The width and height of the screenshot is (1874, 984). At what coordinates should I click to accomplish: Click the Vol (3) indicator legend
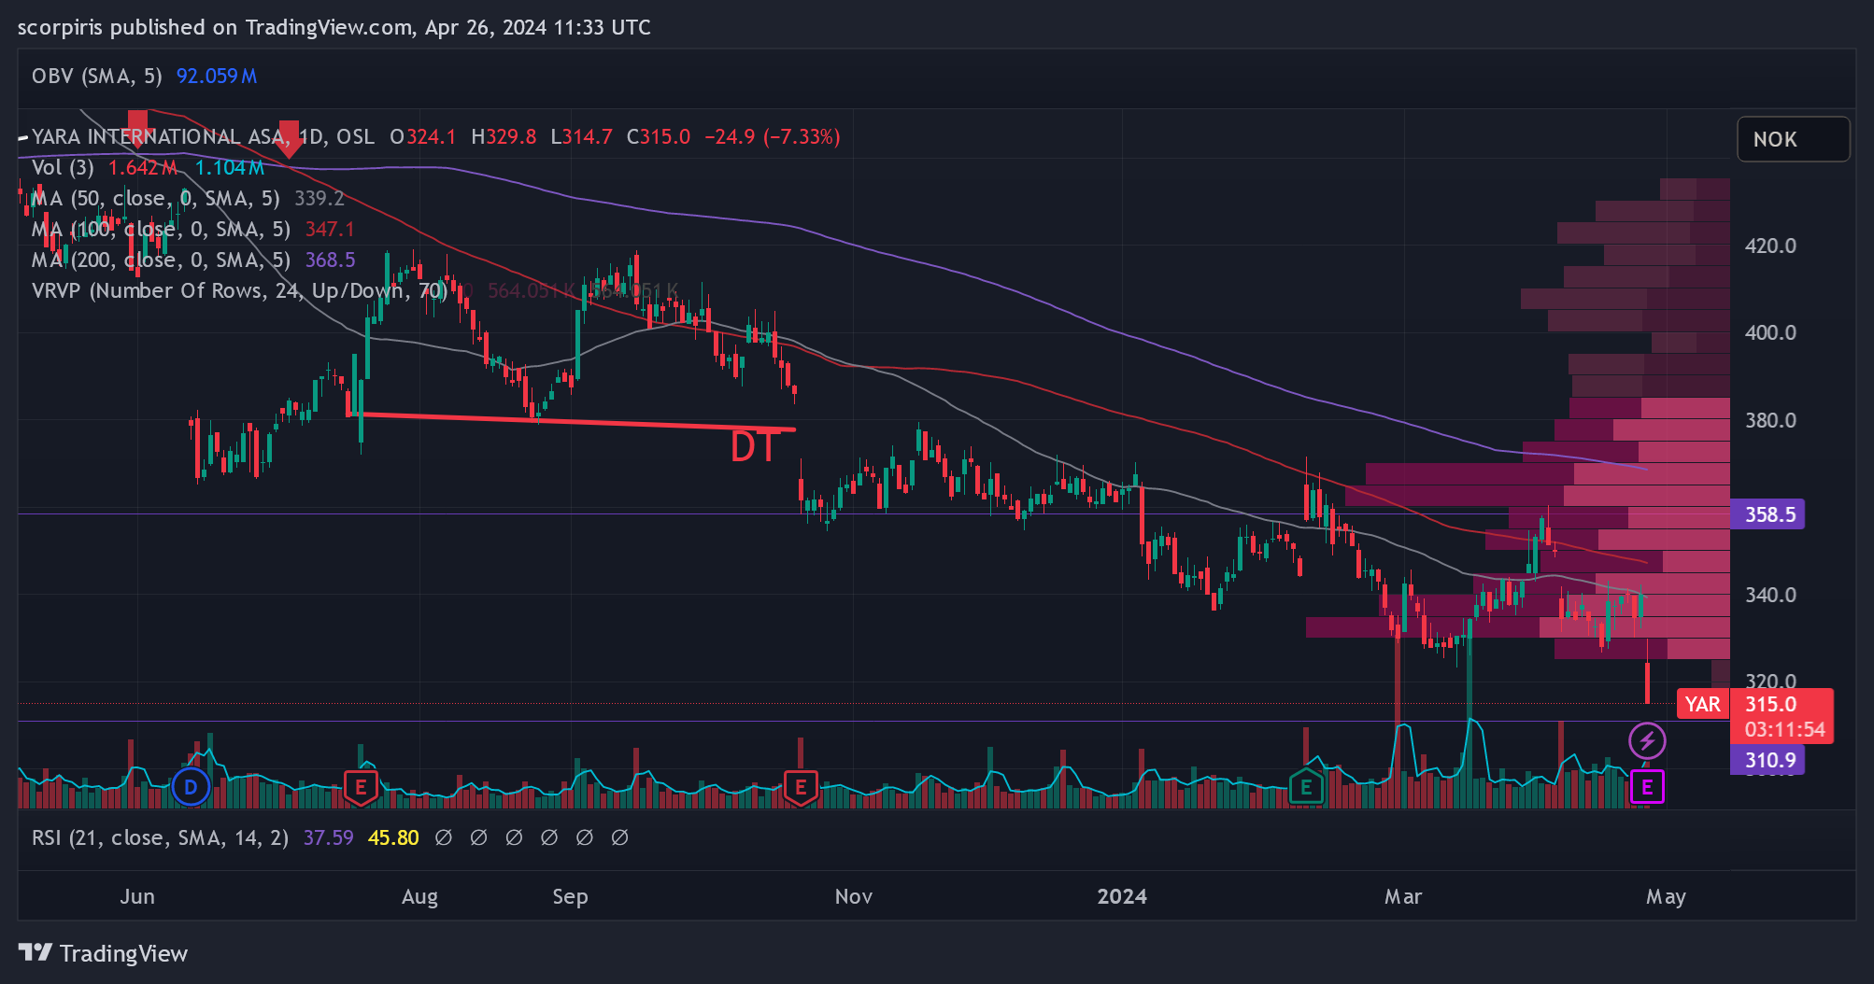click(63, 167)
